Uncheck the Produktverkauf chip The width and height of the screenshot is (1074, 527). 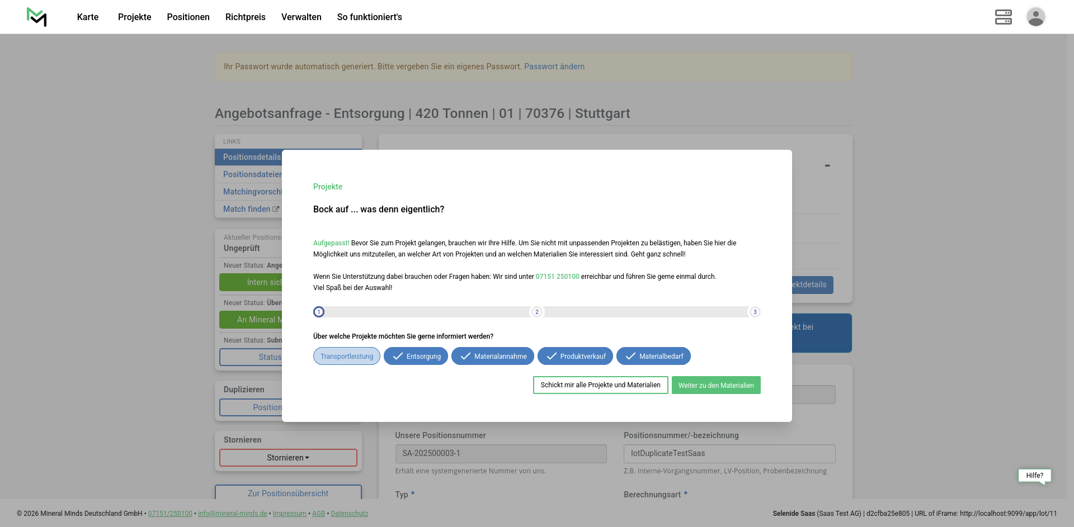pyautogui.click(x=575, y=357)
